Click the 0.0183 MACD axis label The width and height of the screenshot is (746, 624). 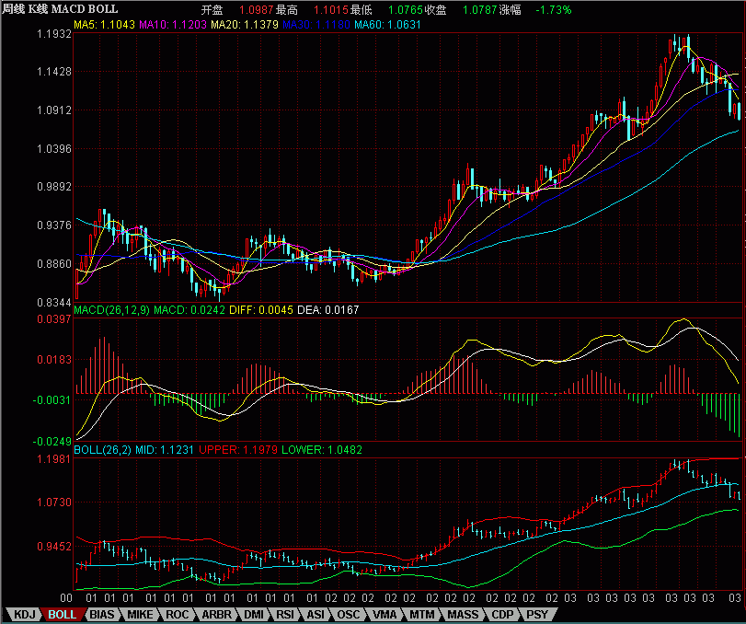click(54, 359)
